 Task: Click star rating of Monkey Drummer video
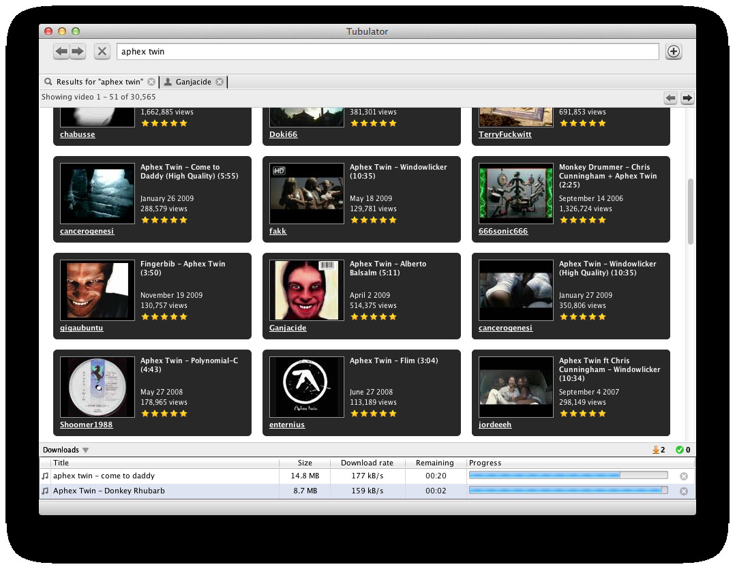583,220
